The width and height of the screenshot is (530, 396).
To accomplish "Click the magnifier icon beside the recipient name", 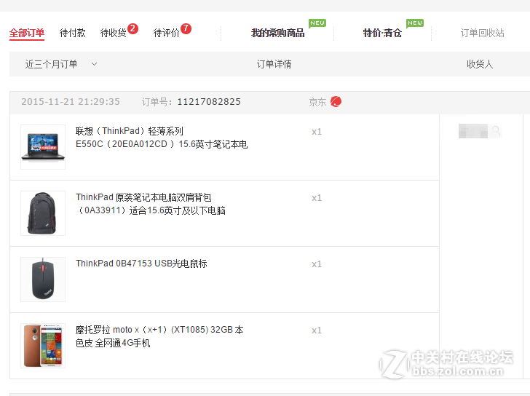I will click(497, 130).
